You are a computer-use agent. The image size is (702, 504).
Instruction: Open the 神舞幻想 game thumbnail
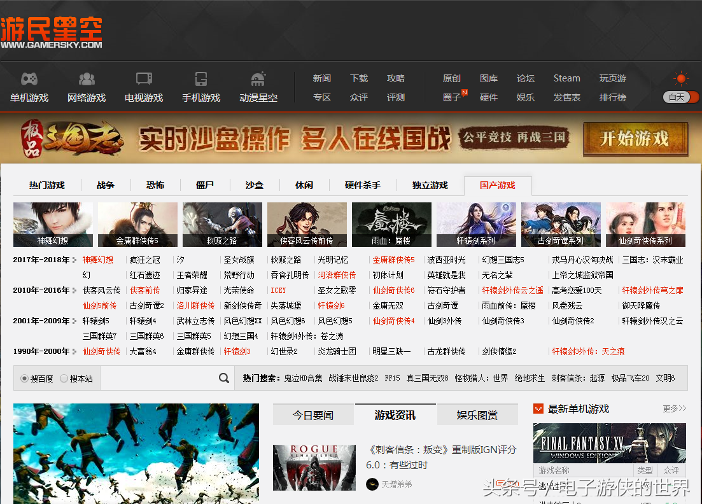click(52, 224)
